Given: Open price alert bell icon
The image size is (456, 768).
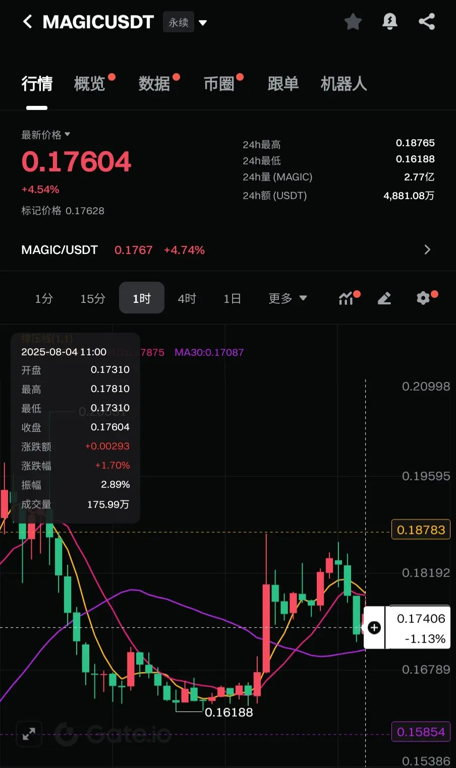Looking at the screenshot, I should pos(390,22).
